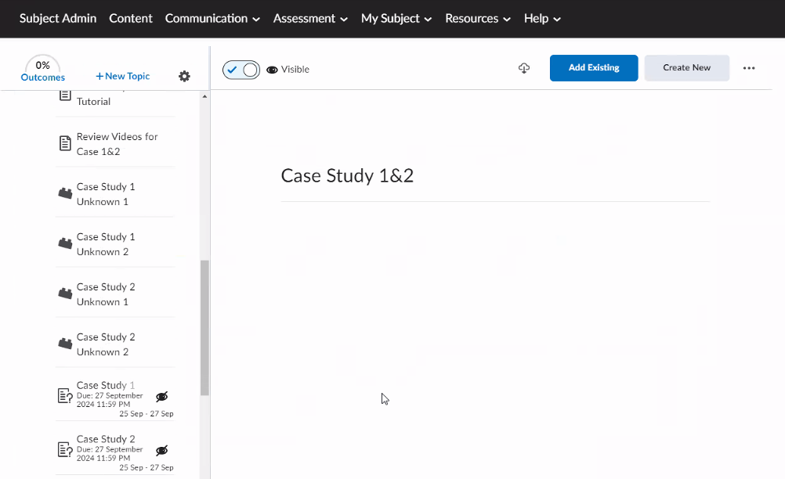The width and height of the screenshot is (785, 479).
Task: Click the Tutorial document icon
Action: coord(65,95)
